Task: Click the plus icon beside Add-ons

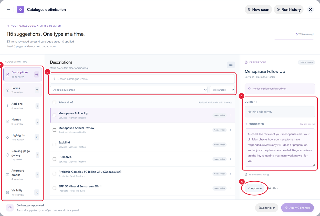Action: click(x=7, y=106)
